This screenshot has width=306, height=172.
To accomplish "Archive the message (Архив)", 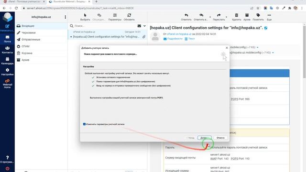I will (247, 17).
